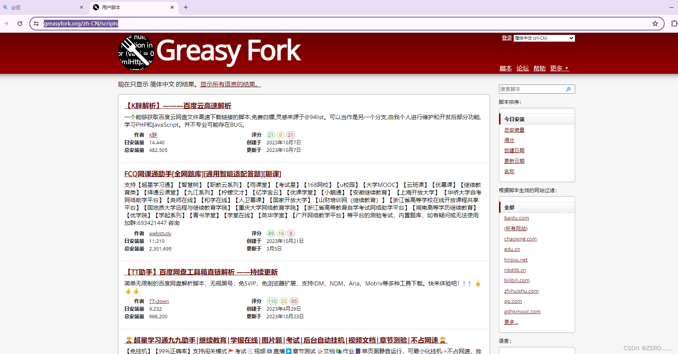Minimize the browser window
678x354 pixels.
(672, 7)
